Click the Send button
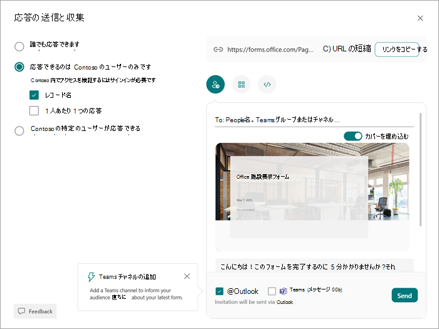 [405, 295]
